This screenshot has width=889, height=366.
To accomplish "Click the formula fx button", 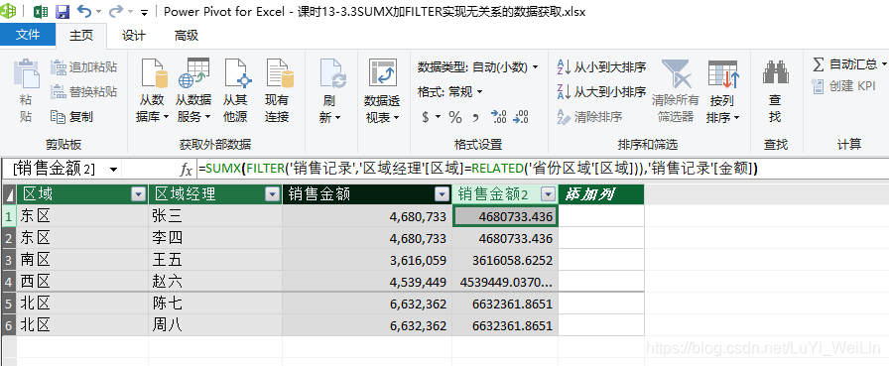I will [186, 169].
